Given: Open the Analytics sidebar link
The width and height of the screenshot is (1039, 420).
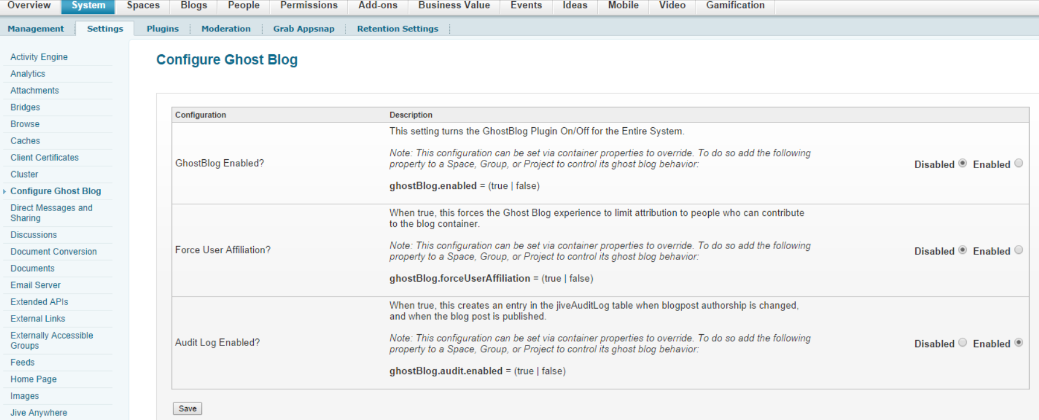Looking at the screenshot, I should click(28, 73).
